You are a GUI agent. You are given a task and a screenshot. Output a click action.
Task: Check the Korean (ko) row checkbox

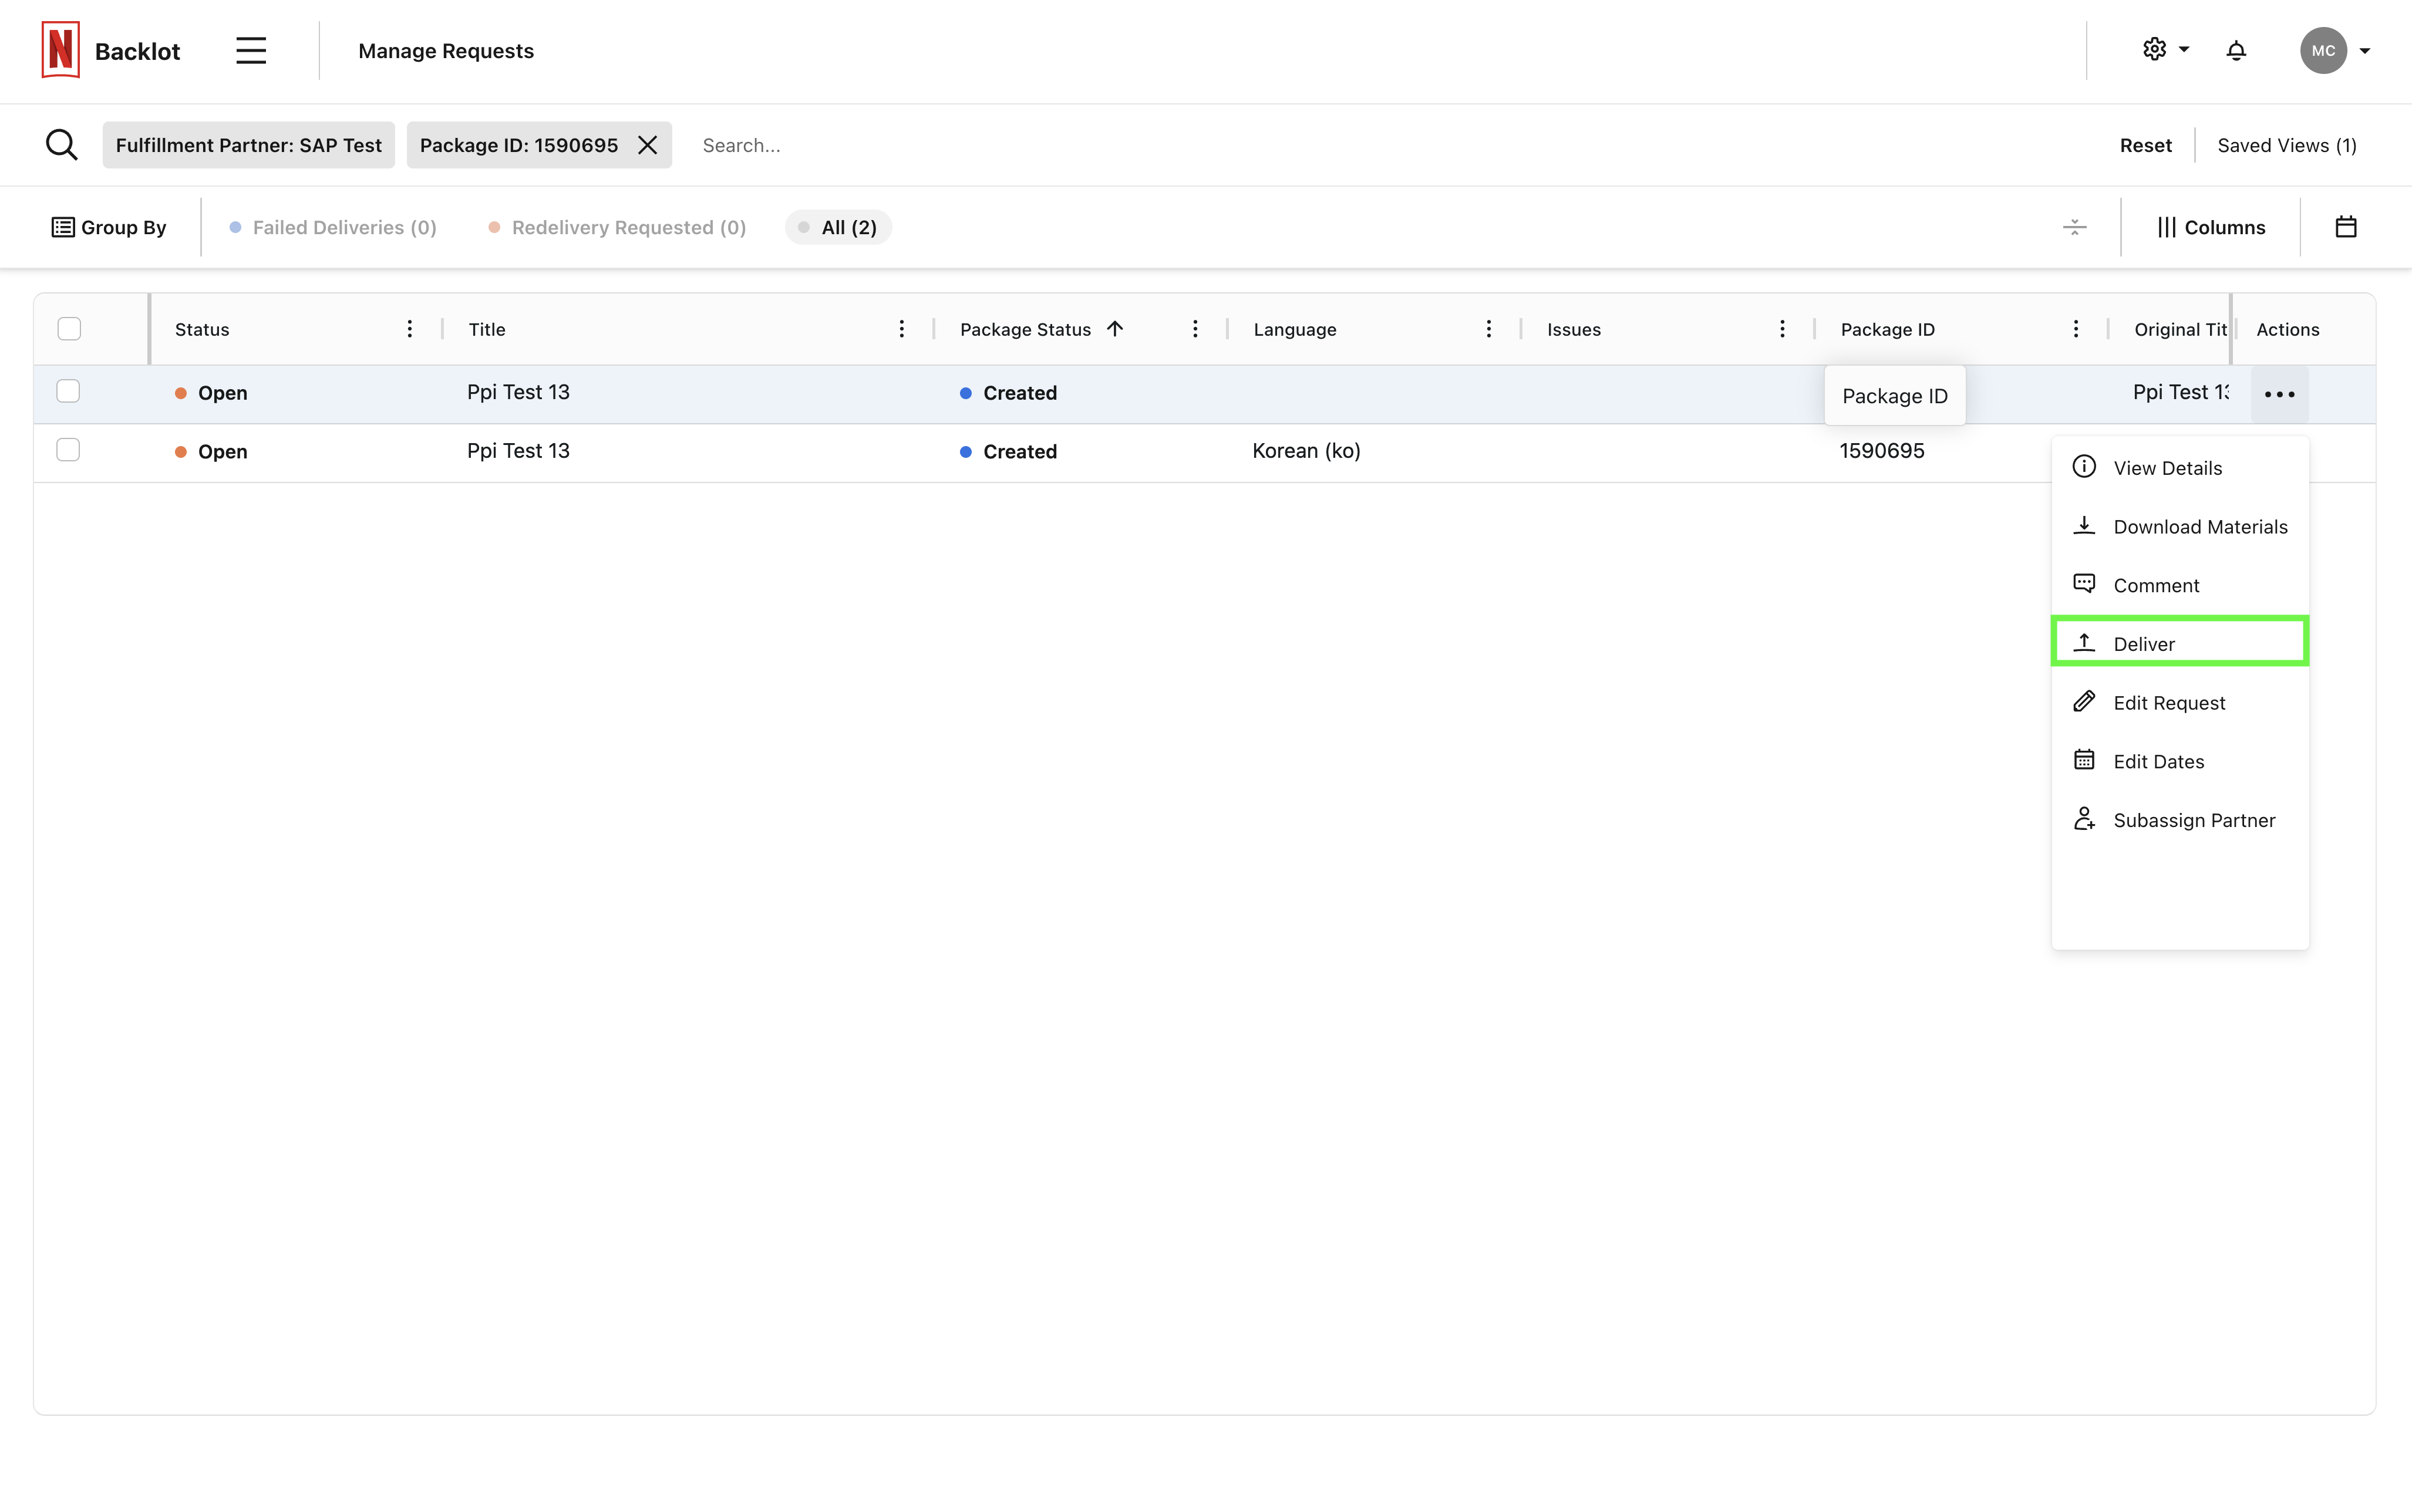(x=68, y=450)
